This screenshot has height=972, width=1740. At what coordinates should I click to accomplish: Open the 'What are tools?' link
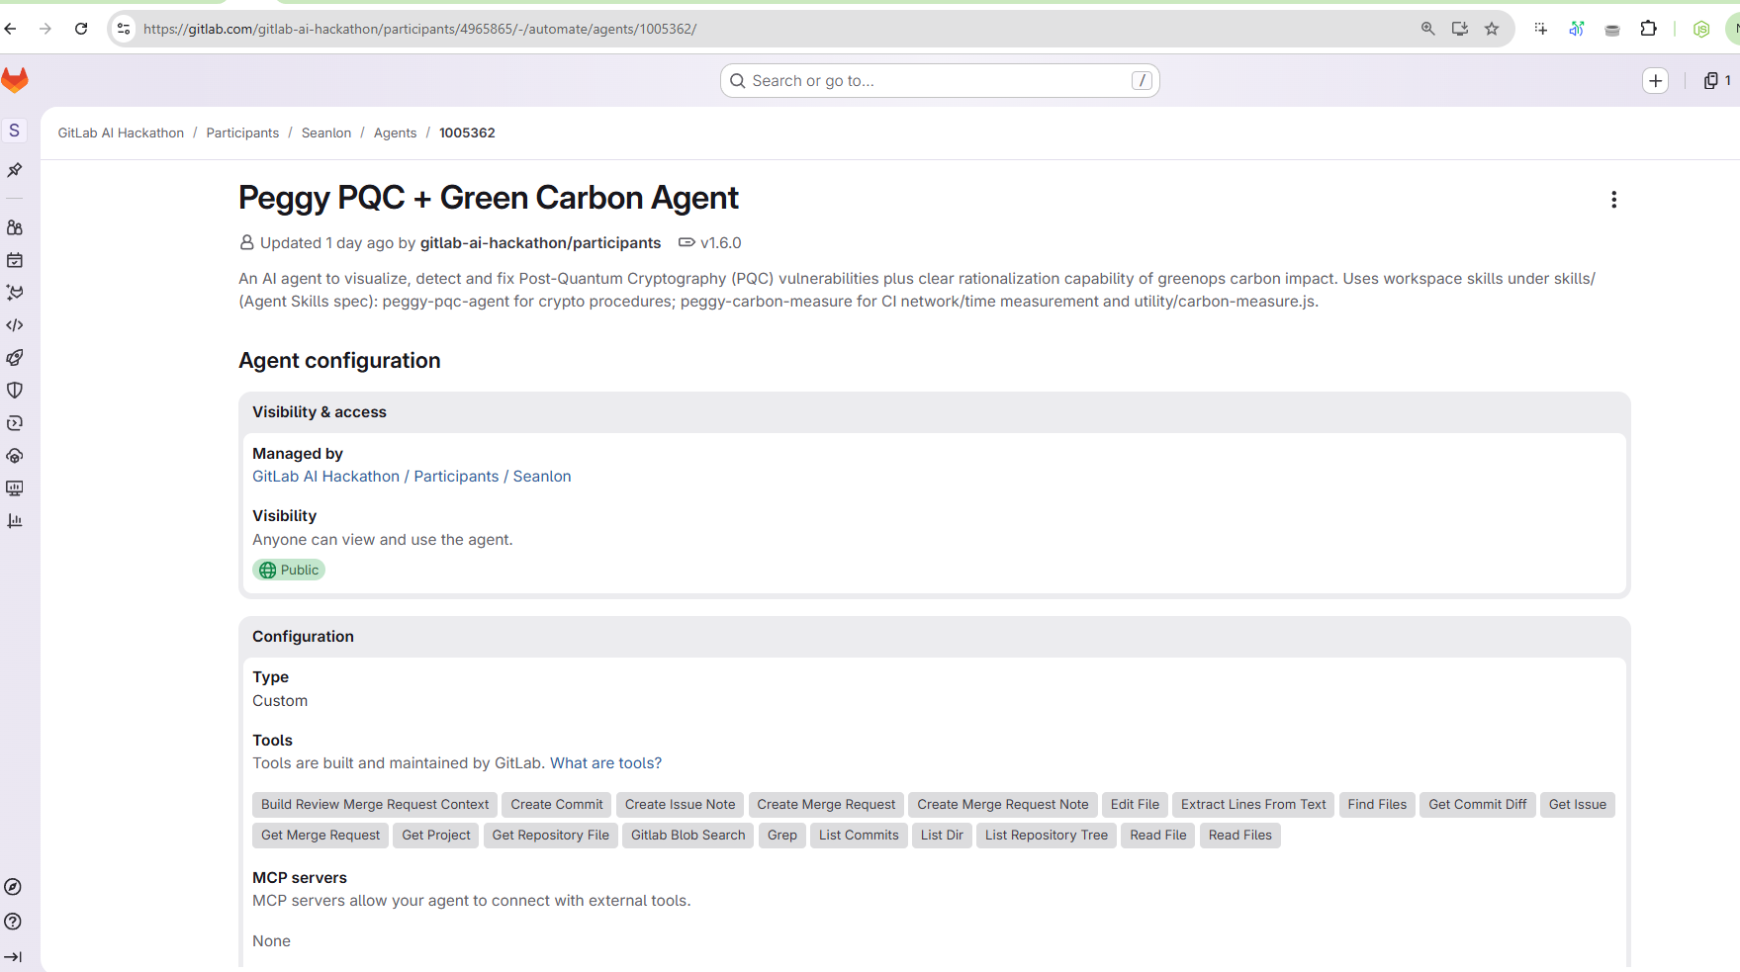click(x=605, y=763)
